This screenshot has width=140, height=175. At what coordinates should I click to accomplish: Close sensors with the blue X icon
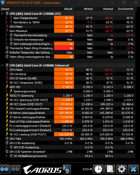pos(133,169)
